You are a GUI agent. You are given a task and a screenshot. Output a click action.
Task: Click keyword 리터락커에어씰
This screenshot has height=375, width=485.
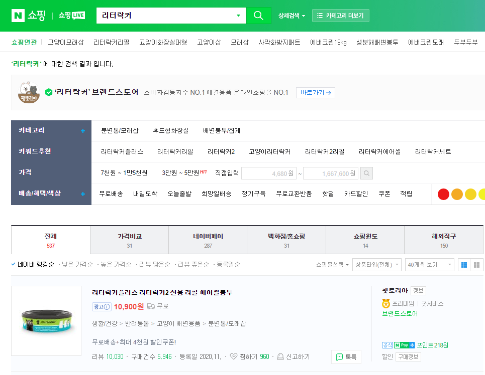pos(379,151)
